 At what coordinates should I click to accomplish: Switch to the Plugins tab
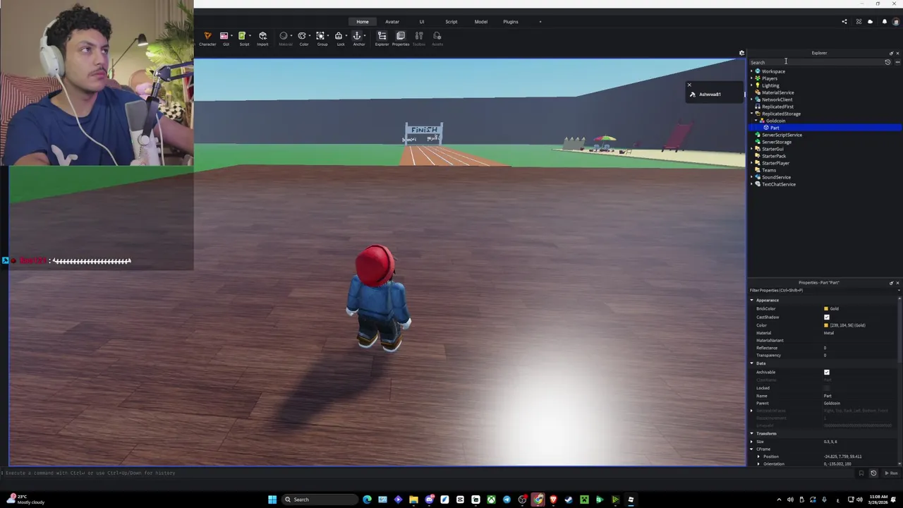click(511, 22)
